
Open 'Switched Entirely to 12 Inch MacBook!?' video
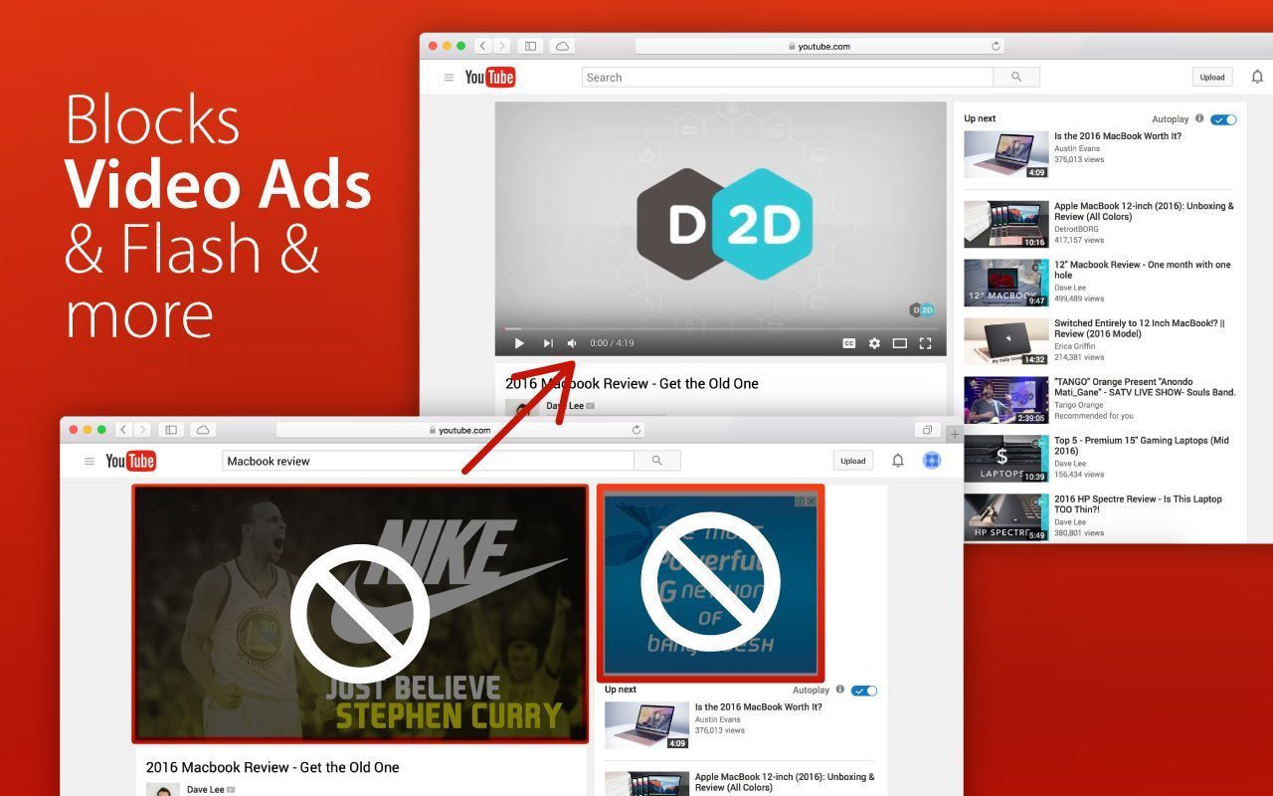tap(1140, 328)
